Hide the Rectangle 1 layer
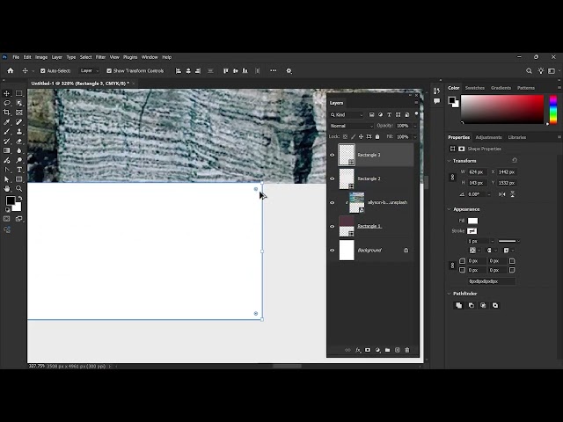Image resolution: width=563 pixels, height=422 pixels. point(333,227)
